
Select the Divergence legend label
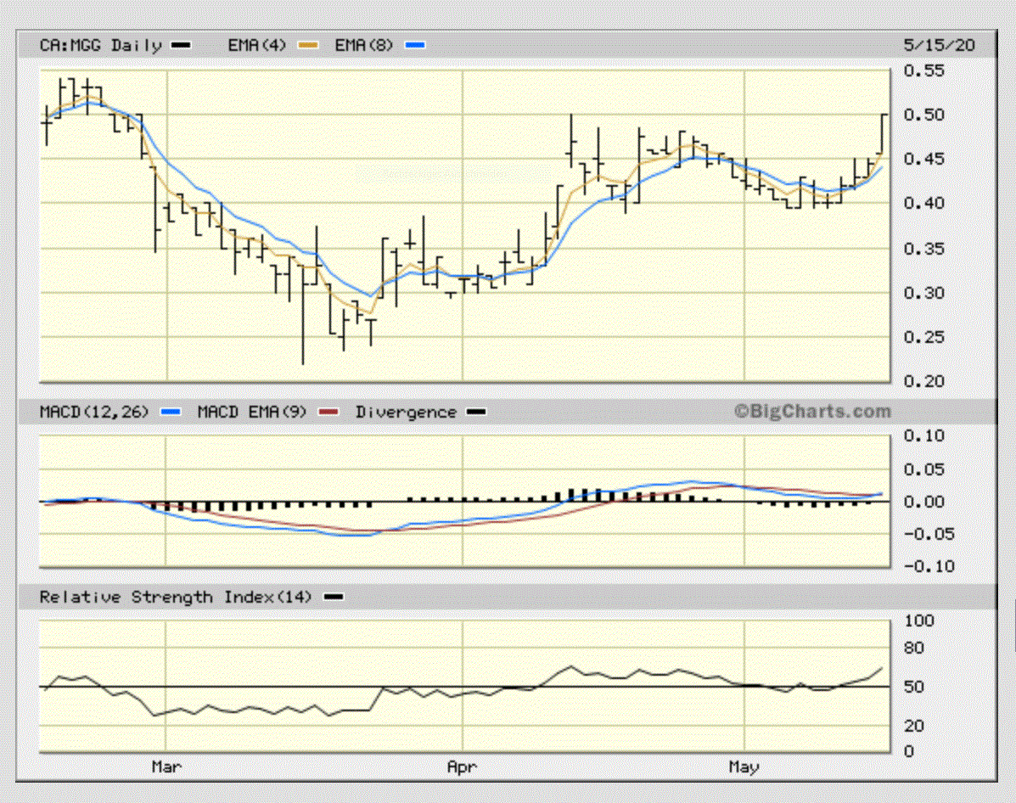click(405, 412)
